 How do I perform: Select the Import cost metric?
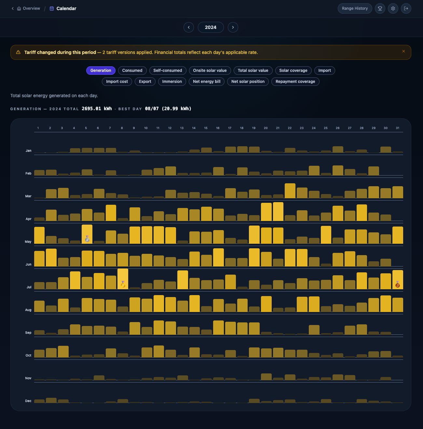coord(117,82)
